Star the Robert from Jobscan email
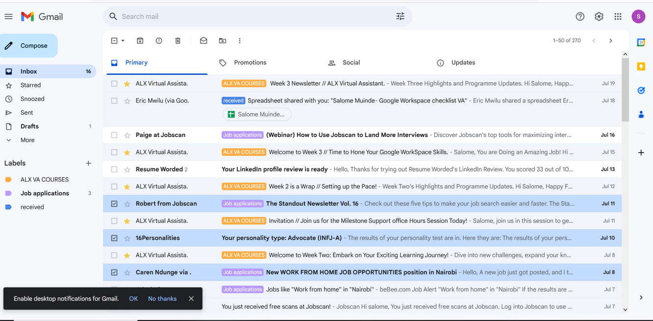The height and width of the screenshot is (321, 653). coord(127,204)
